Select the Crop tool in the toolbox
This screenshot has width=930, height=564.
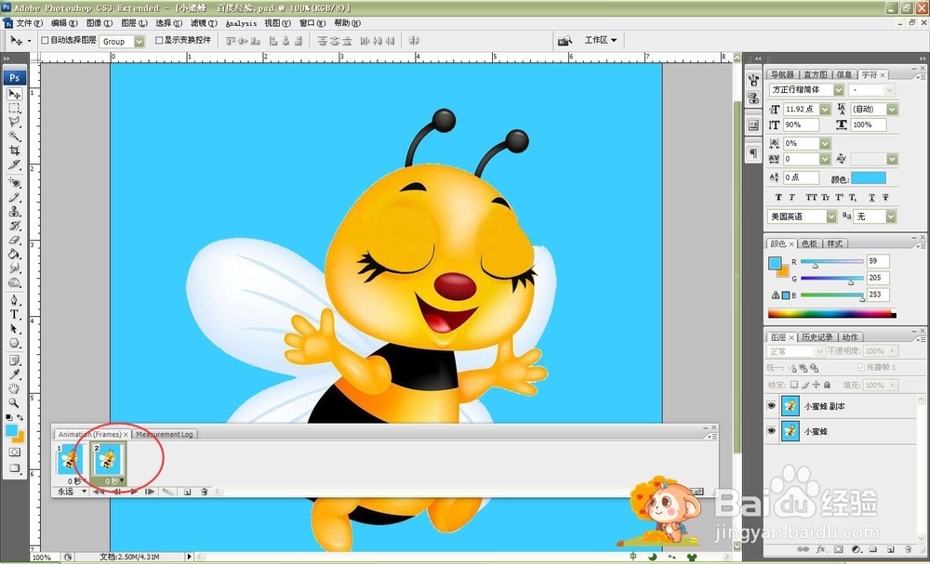tap(15, 151)
